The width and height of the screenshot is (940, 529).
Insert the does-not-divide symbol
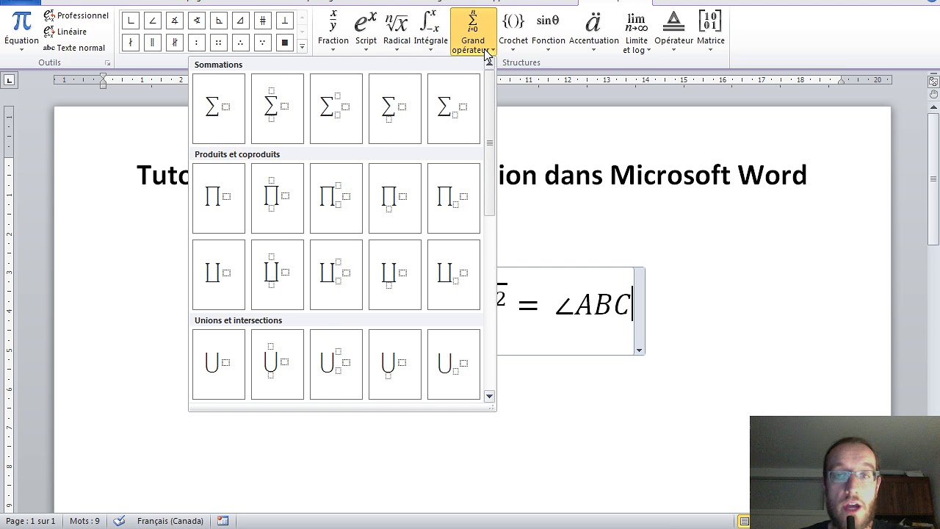pyautogui.click(x=131, y=43)
